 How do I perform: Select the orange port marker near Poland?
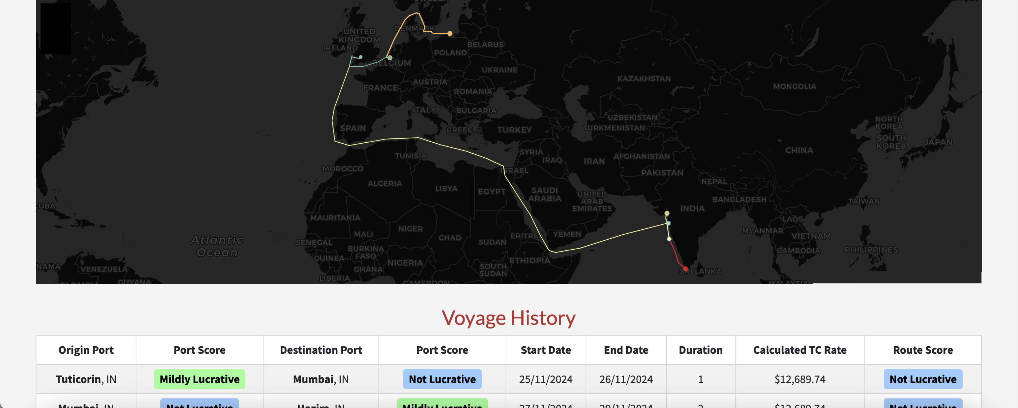click(450, 34)
